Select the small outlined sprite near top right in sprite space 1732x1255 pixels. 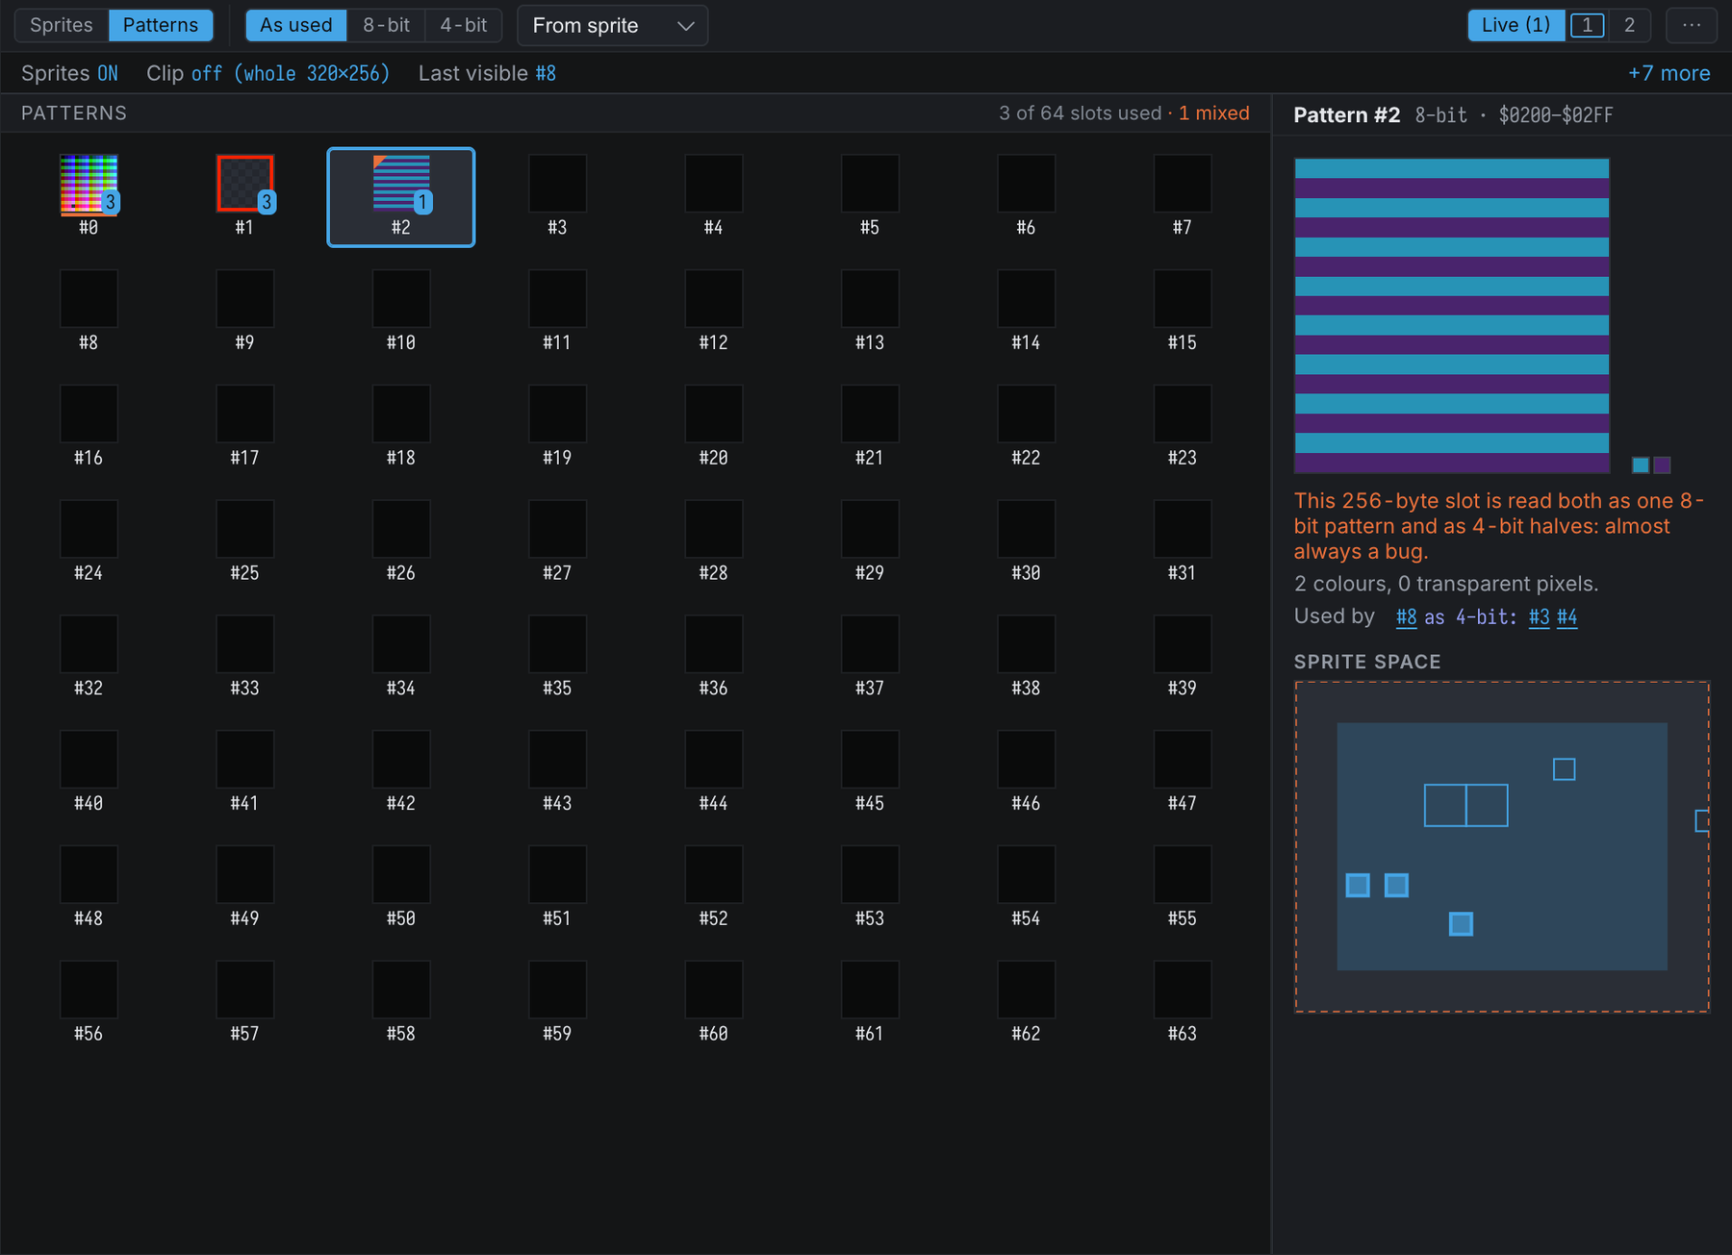[x=1564, y=769]
